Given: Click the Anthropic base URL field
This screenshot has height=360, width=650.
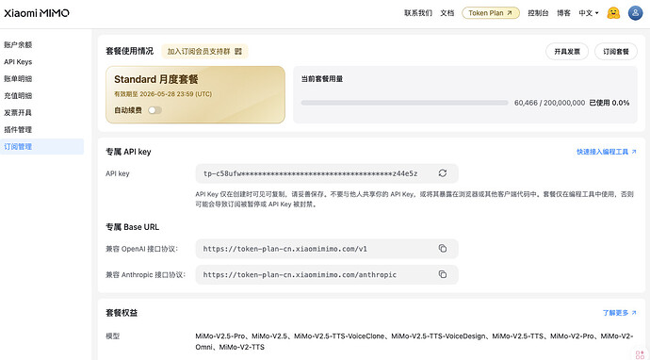Looking at the screenshot, I should point(327,274).
